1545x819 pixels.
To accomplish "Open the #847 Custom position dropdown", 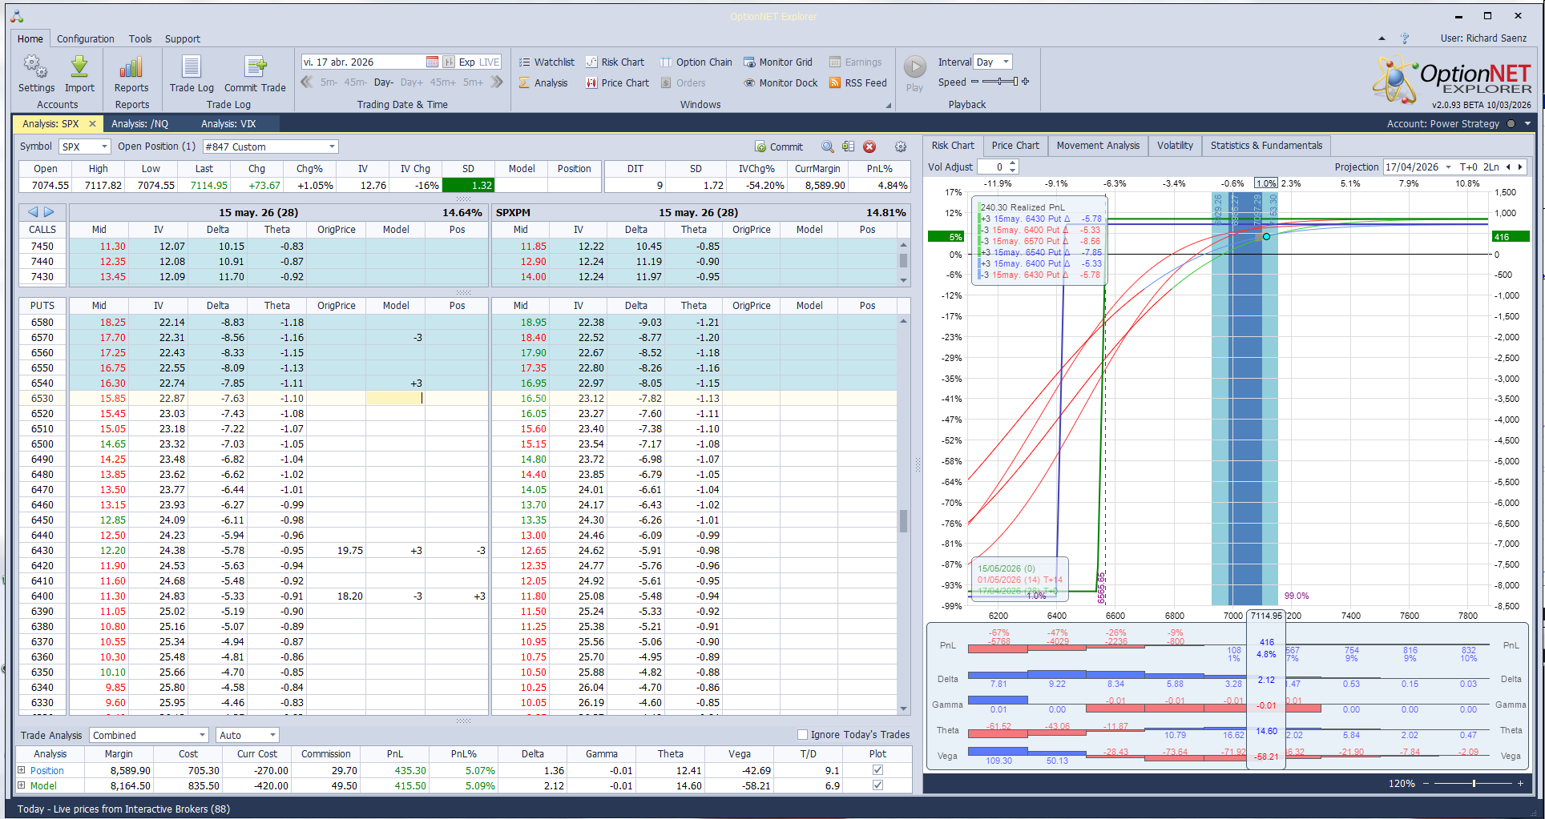I will coord(332,147).
